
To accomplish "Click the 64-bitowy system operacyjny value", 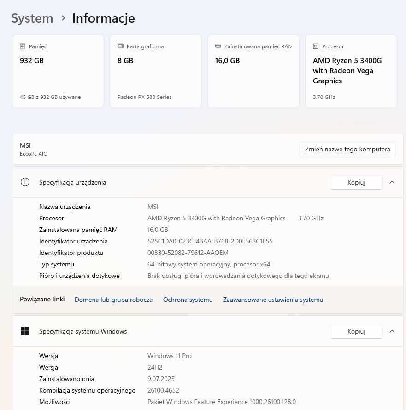I will pyautogui.click(x=208, y=264).
